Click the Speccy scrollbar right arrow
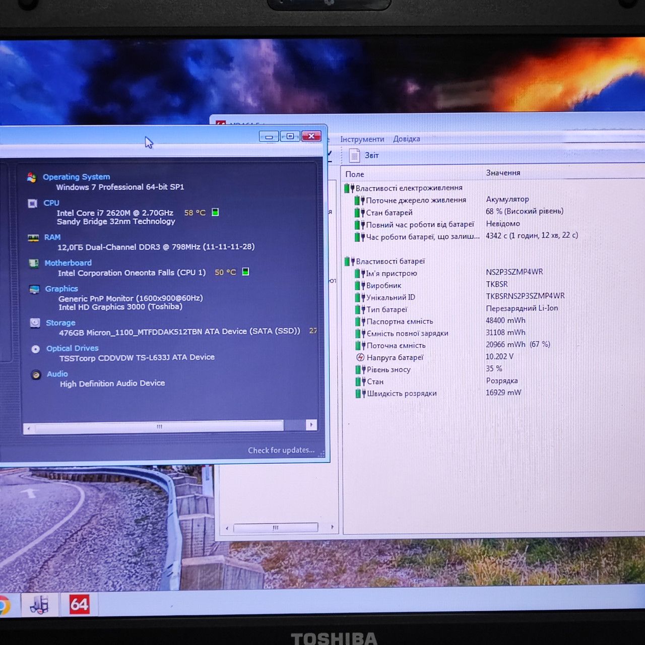The width and height of the screenshot is (645, 645). pos(311,425)
